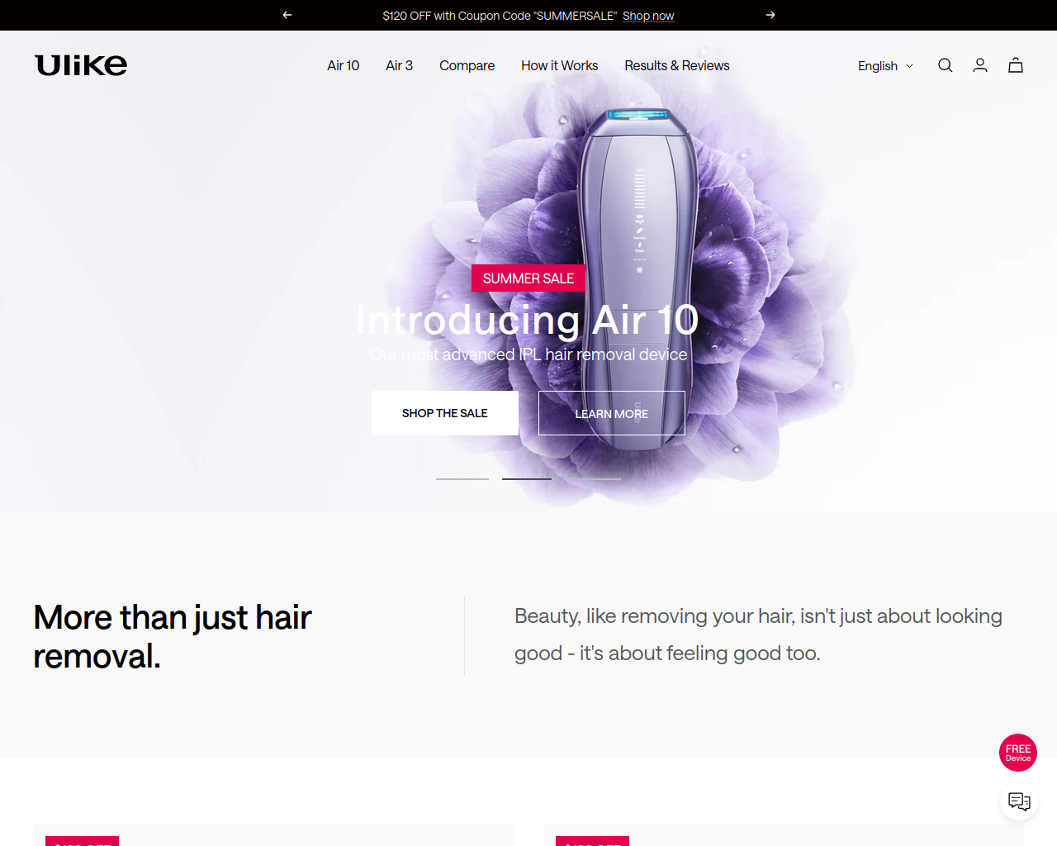Click the Shop now coupon link
The height and width of the screenshot is (846, 1057).
[648, 16]
